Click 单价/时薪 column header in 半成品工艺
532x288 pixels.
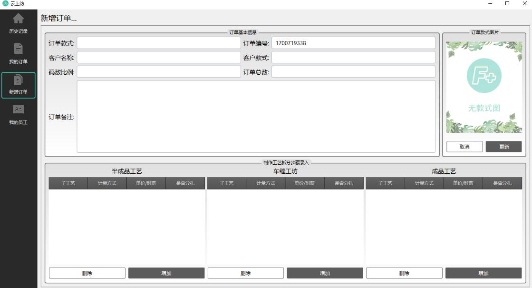[146, 183]
